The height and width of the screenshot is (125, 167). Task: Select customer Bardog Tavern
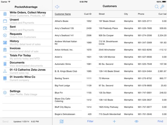[x=110, y=78]
